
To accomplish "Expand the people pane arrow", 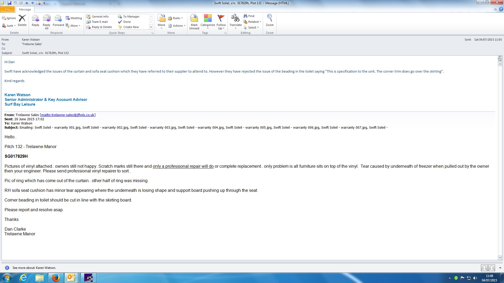I will [x=500, y=268].
